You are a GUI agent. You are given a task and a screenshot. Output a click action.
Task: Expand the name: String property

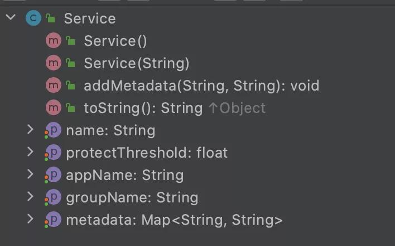point(31,130)
